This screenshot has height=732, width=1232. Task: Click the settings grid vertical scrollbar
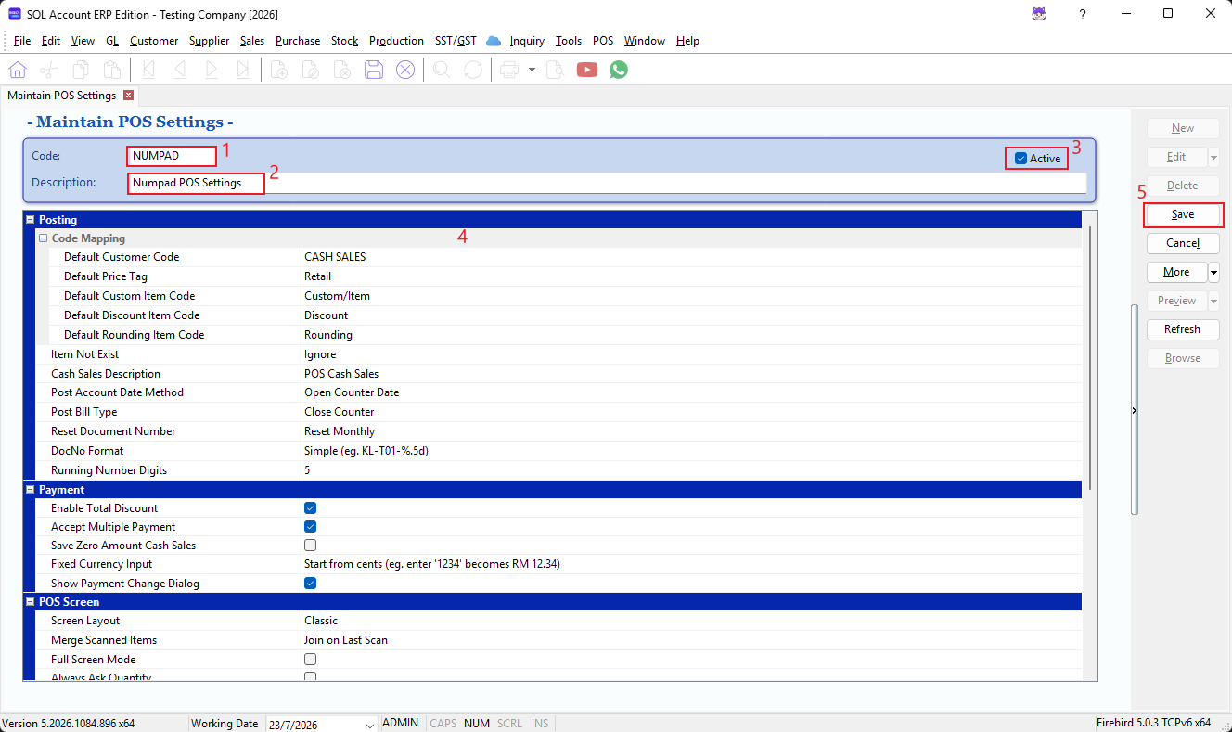pyautogui.click(x=1090, y=357)
